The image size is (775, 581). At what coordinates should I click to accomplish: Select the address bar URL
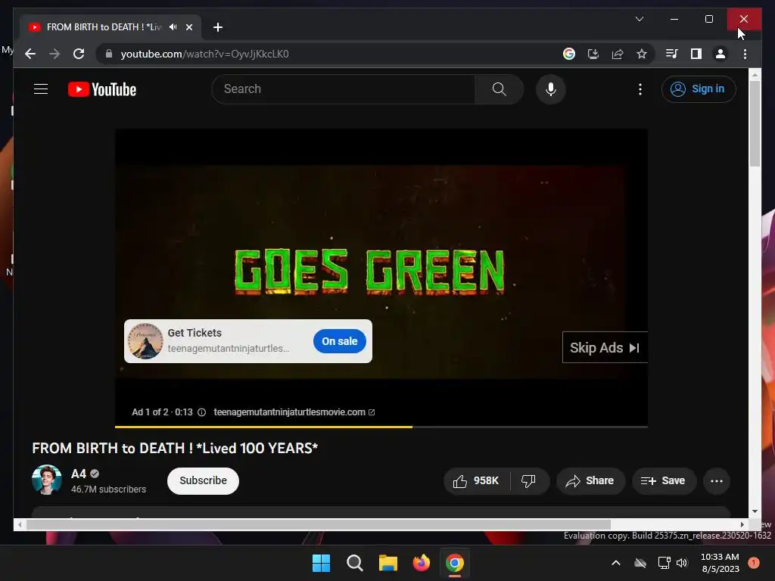click(x=204, y=54)
